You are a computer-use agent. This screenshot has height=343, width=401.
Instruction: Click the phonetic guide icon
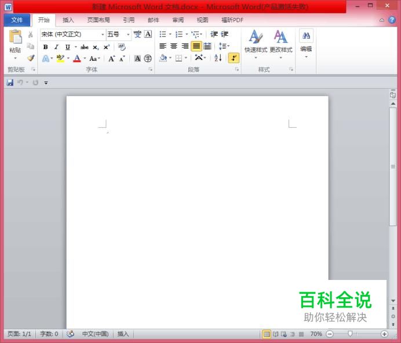pyautogui.click(x=137, y=34)
